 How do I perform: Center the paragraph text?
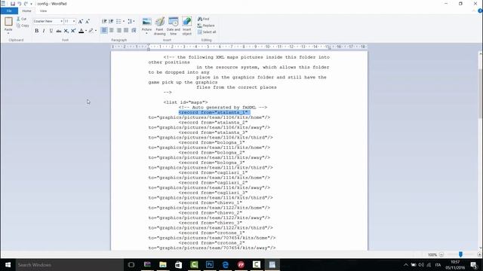112,30
